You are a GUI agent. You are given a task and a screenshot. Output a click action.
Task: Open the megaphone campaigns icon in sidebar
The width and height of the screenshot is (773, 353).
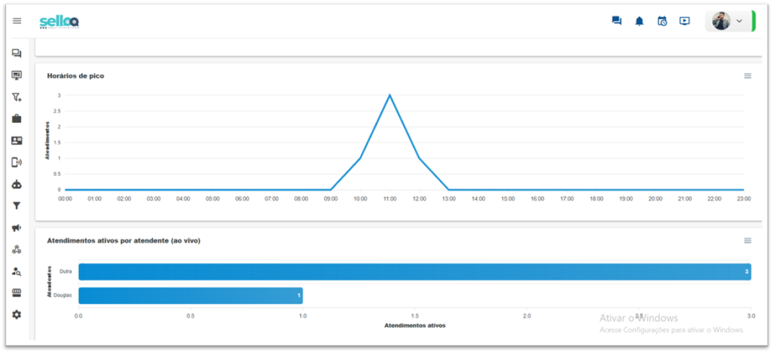click(17, 228)
